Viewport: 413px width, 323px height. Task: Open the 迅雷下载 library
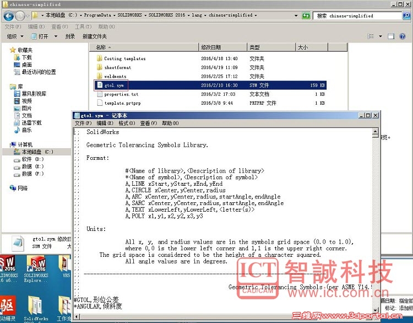[28, 122]
